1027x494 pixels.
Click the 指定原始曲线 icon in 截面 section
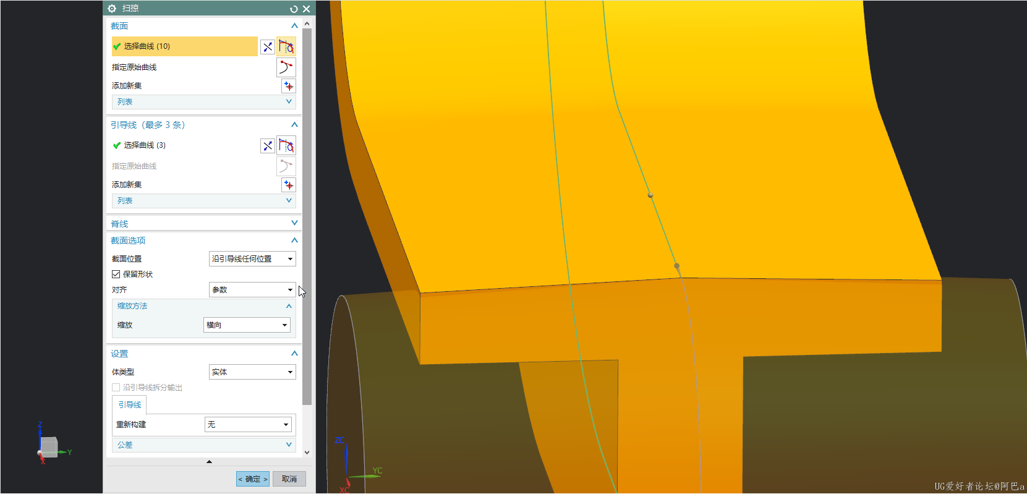tap(286, 67)
